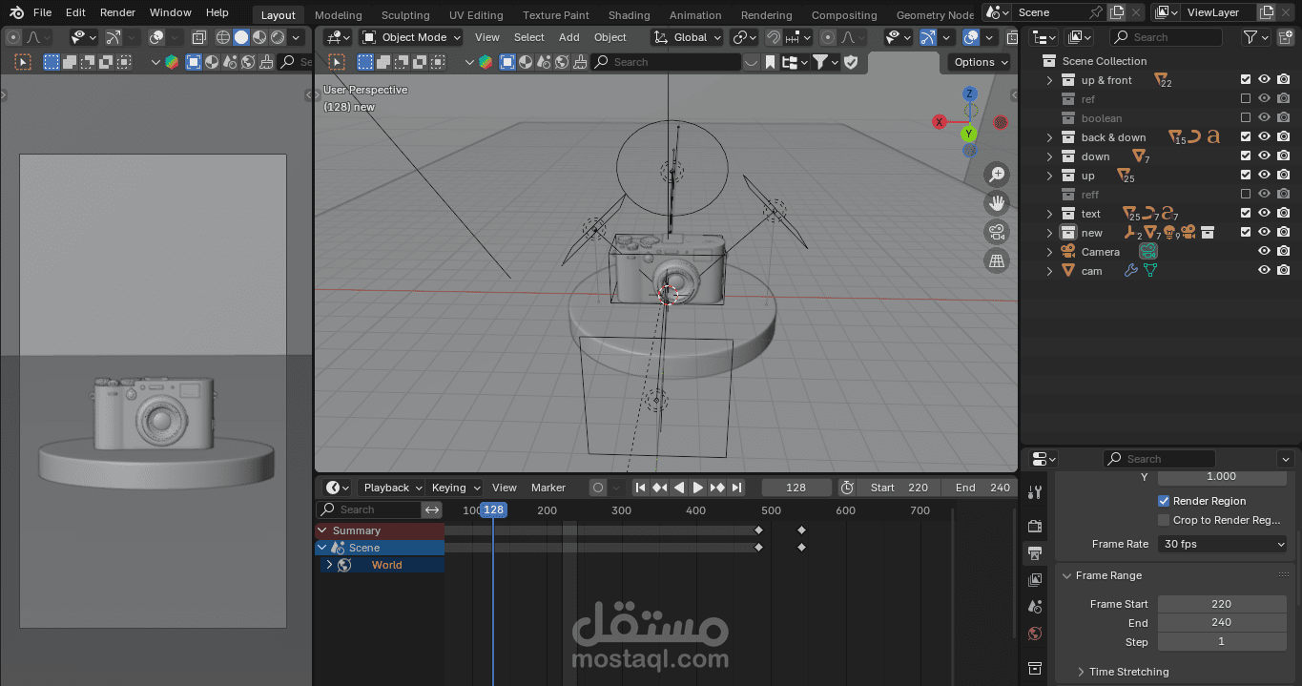Click the Options button in viewport header
Screen dimensions: 1302x686
click(x=980, y=62)
